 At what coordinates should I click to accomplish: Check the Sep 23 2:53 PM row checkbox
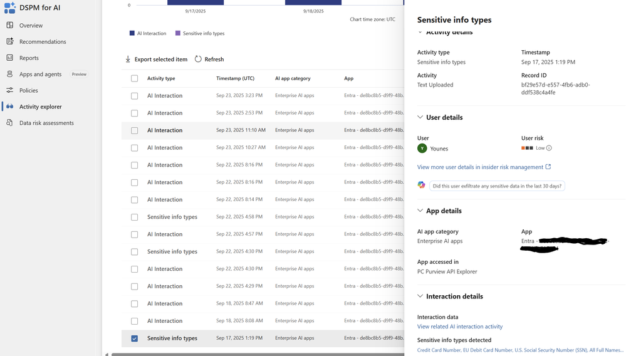pyautogui.click(x=135, y=113)
